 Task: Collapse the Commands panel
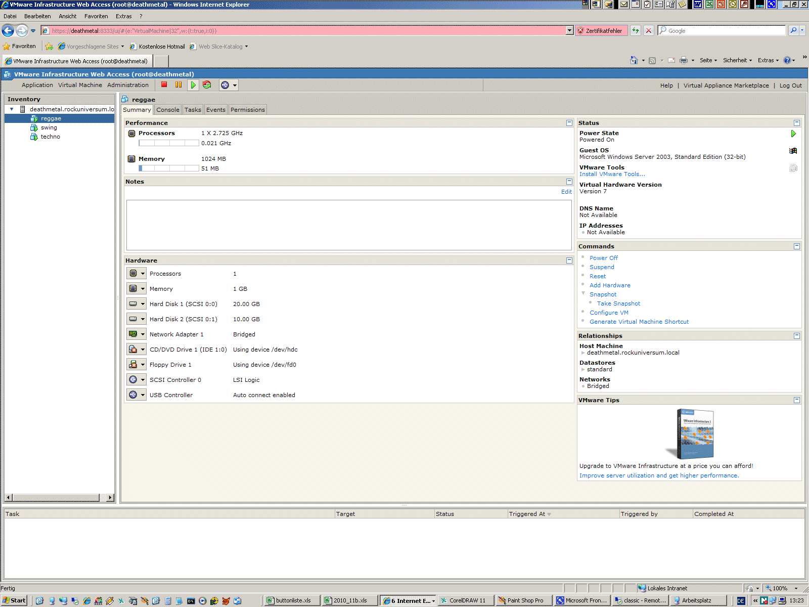click(x=797, y=246)
